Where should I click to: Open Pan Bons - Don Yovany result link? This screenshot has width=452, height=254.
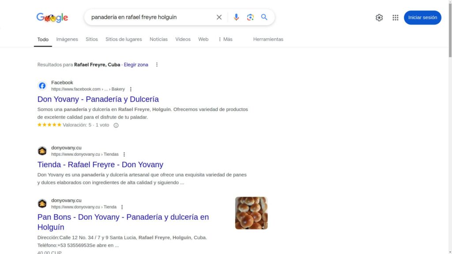click(x=123, y=222)
